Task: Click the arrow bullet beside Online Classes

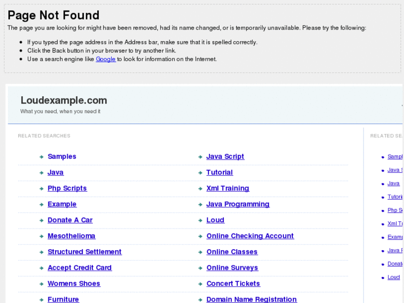Action: click(x=201, y=252)
